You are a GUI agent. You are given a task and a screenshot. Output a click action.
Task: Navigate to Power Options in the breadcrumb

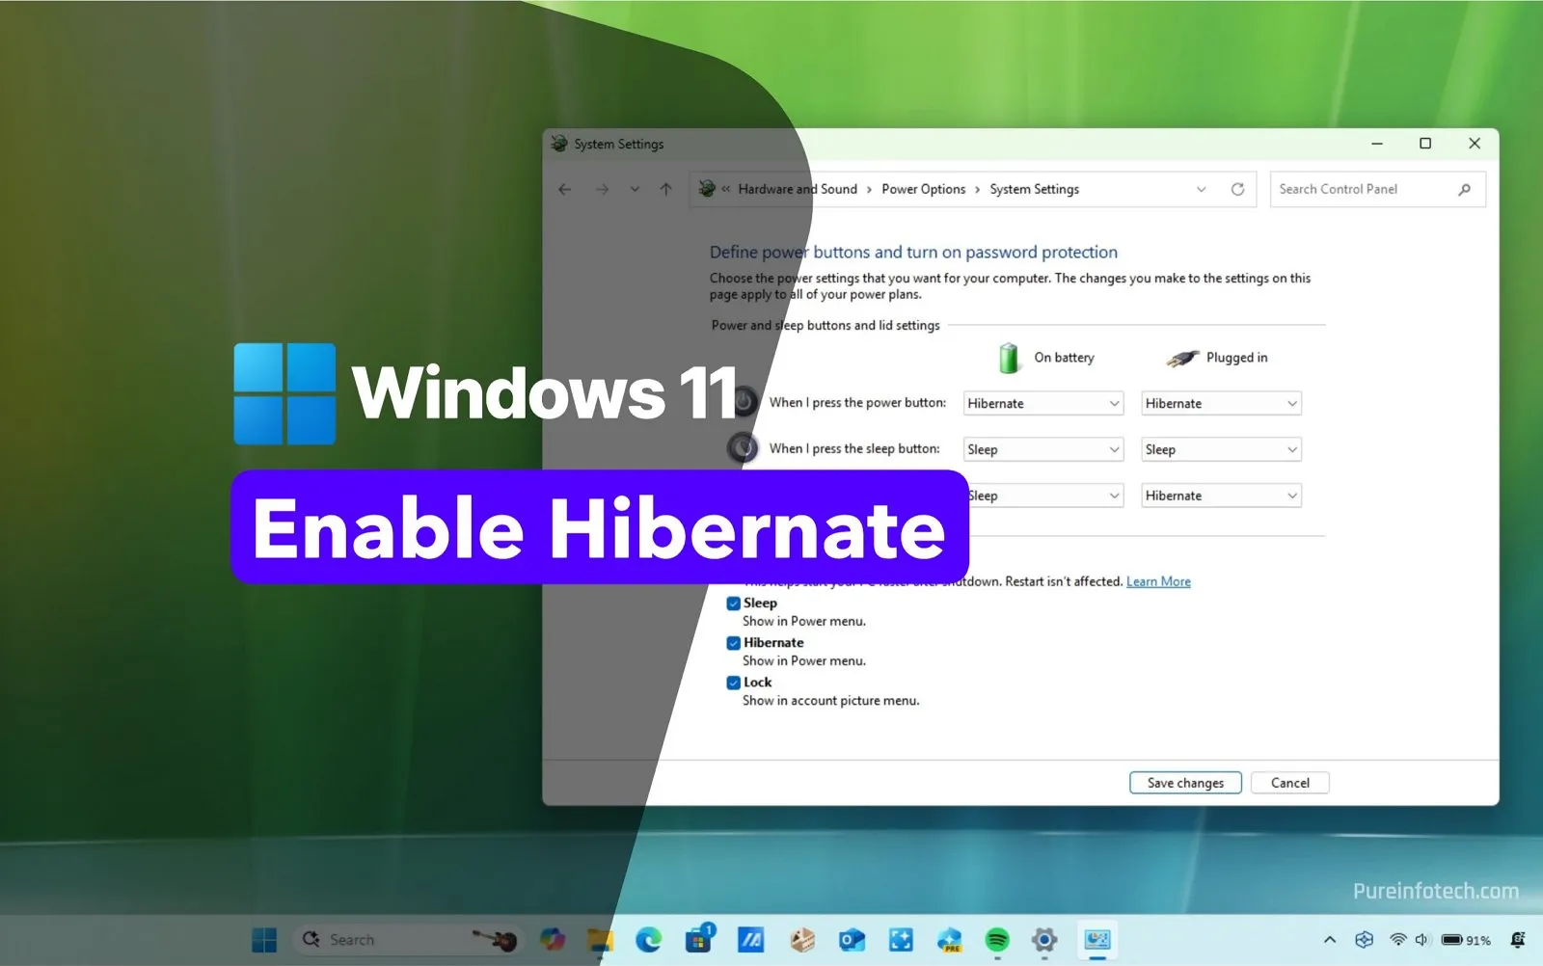(x=923, y=189)
